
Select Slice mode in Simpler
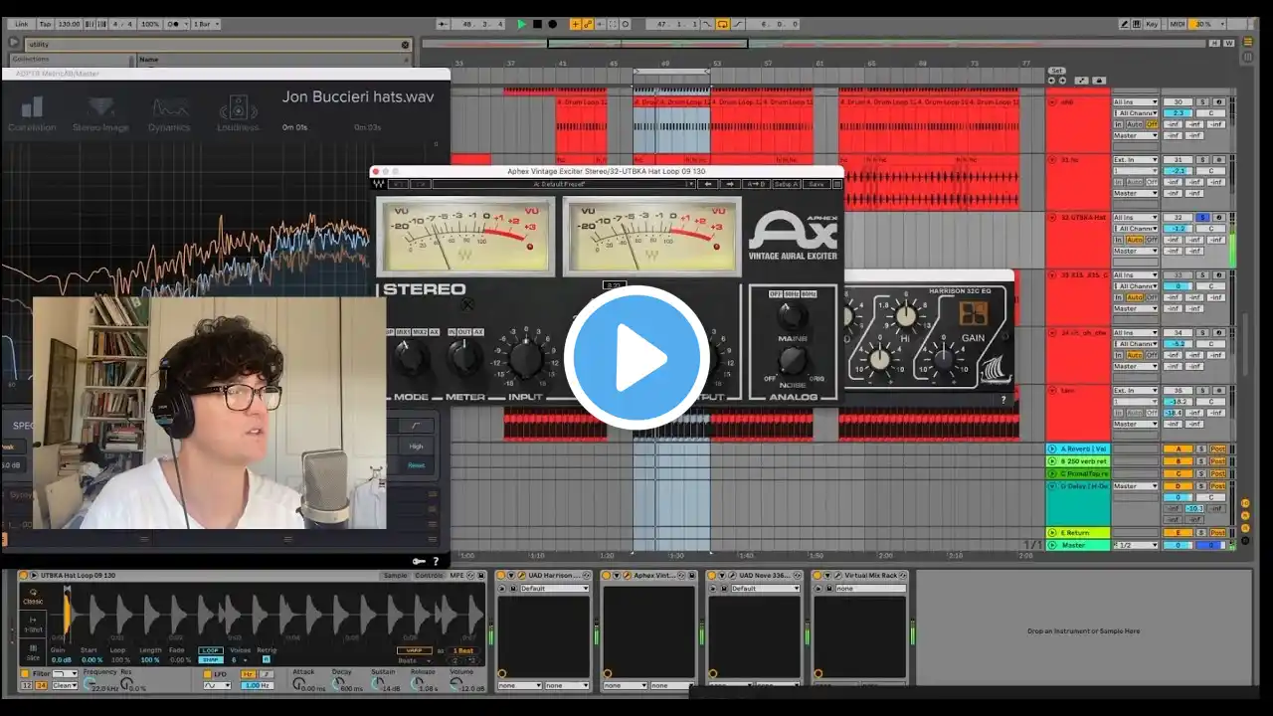33,652
